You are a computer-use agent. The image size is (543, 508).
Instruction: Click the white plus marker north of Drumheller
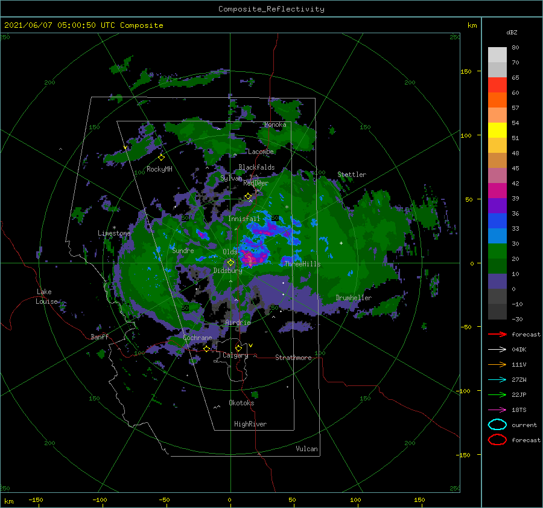pyautogui.click(x=341, y=243)
